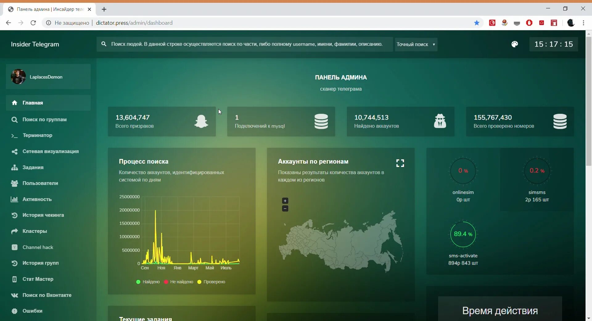Open the browser profile avatar menu

571,23
